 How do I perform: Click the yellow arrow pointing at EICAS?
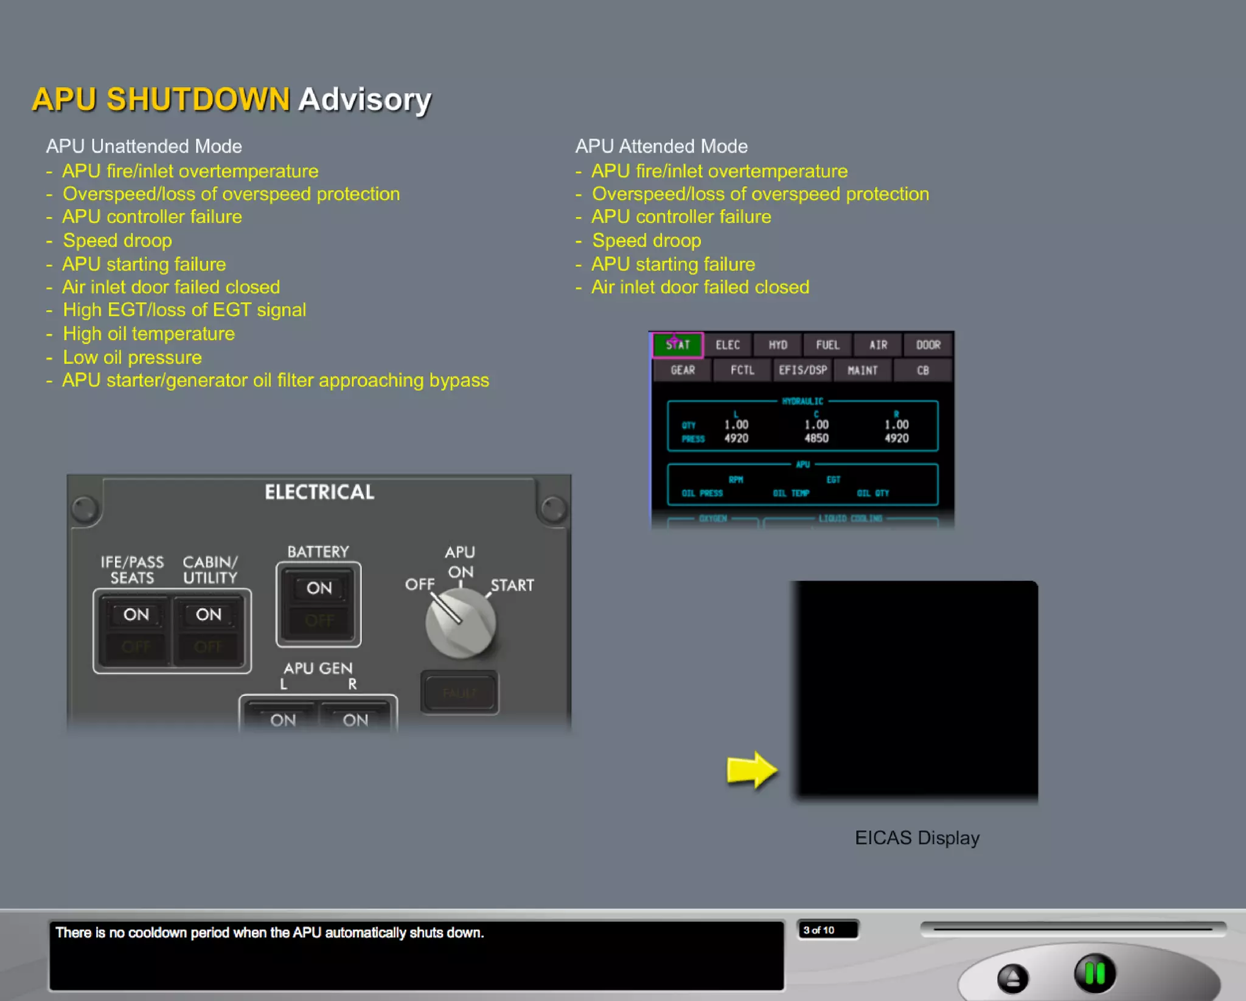point(752,770)
